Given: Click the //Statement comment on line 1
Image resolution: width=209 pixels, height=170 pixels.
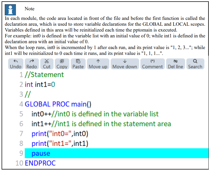Looking at the screenshot, I should pos(44,75).
